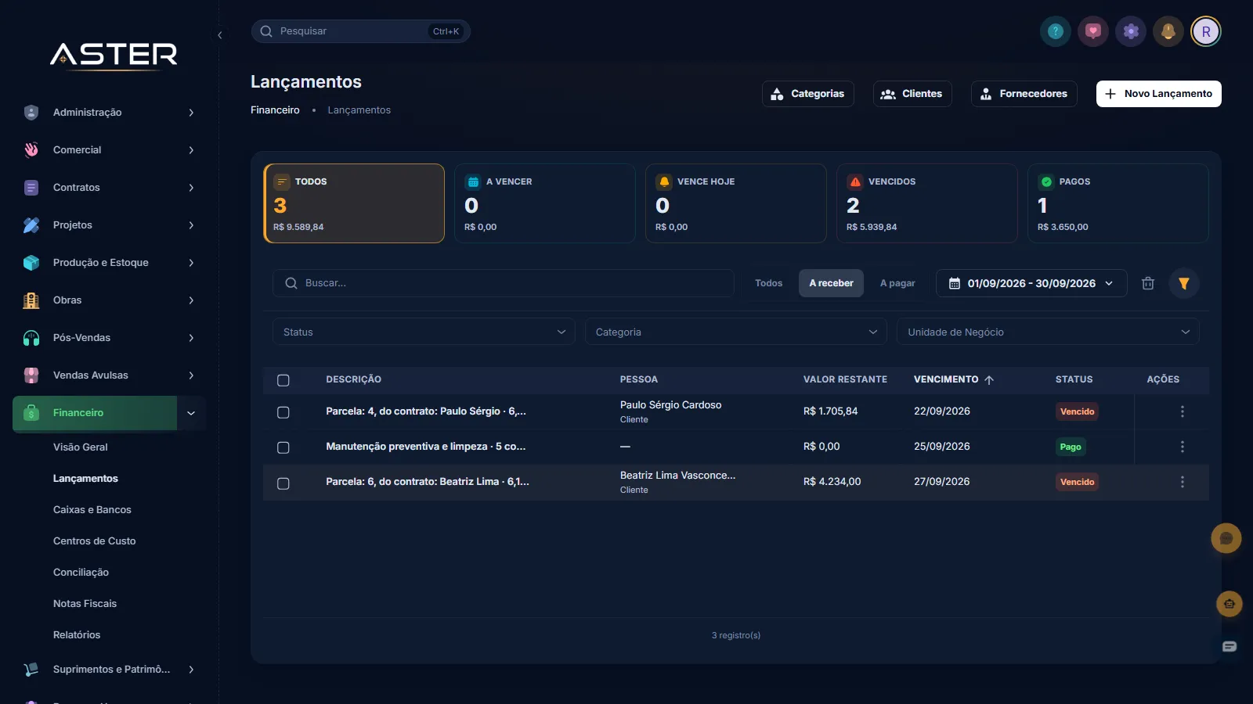Image resolution: width=1253 pixels, height=704 pixels.
Task: Click the Novo Lançamento button
Action: (x=1159, y=94)
